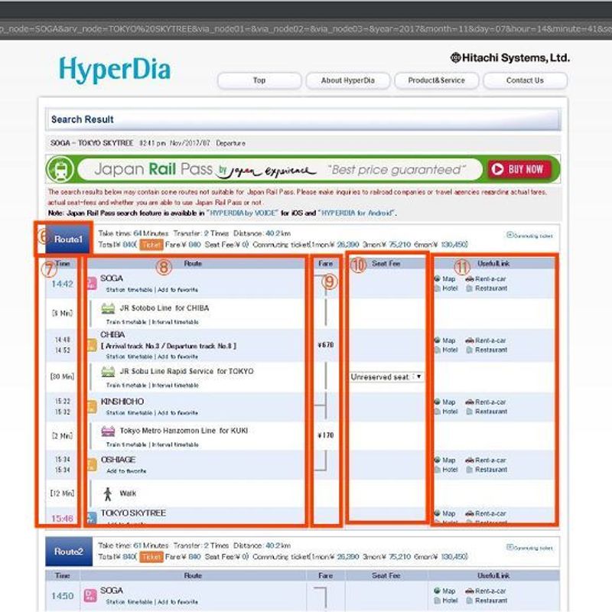The image size is (612, 612).
Task: Open the Unreserved seat dropdown
Action: pyautogui.click(x=386, y=377)
